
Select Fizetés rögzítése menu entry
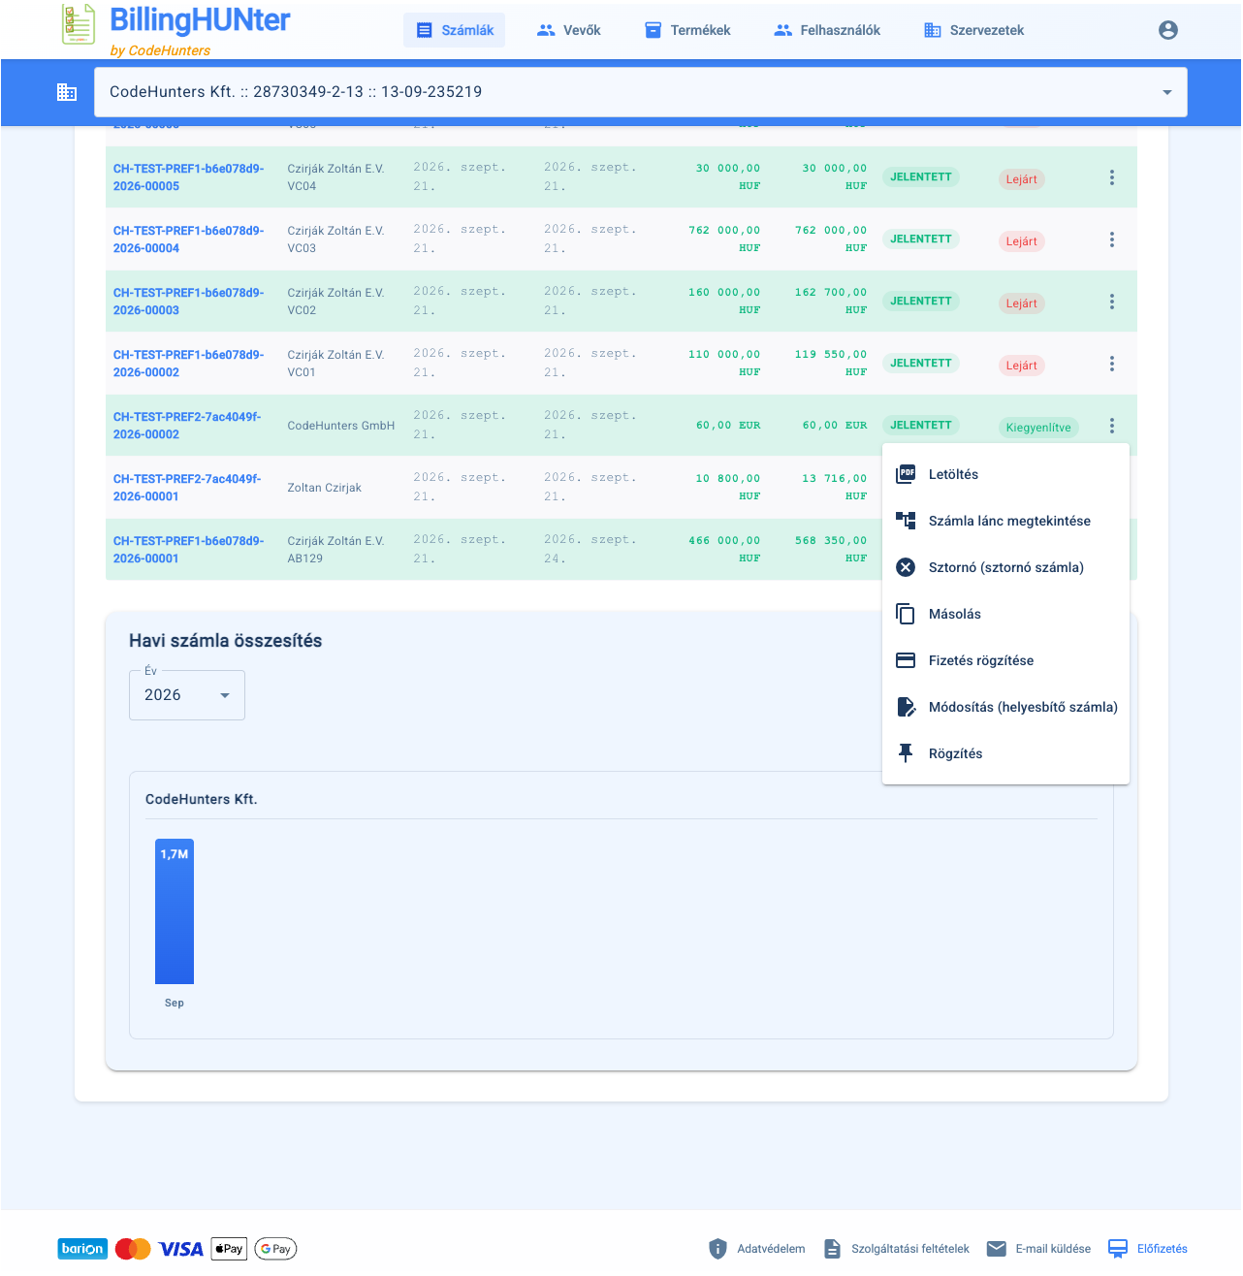(1005, 660)
